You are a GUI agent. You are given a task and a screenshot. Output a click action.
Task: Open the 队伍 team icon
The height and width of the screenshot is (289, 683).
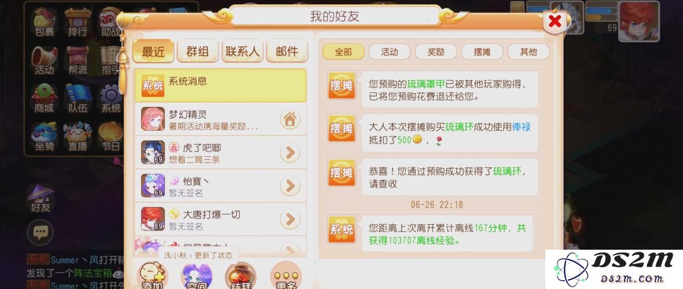tap(78, 98)
